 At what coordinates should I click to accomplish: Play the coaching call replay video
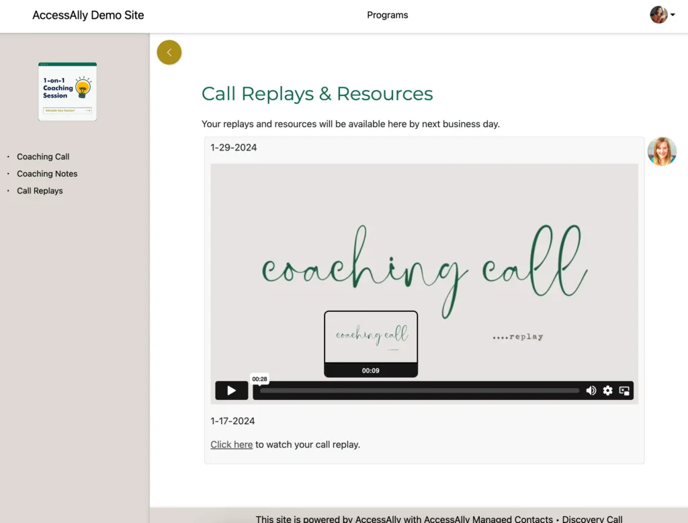tap(232, 391)
